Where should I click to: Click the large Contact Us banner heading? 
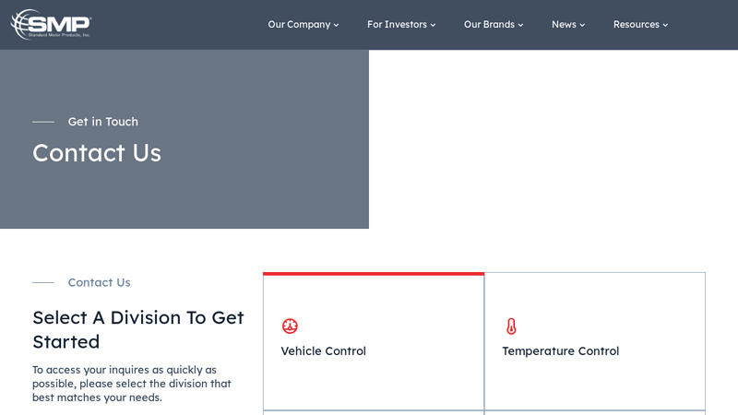[x=97, y=152]
